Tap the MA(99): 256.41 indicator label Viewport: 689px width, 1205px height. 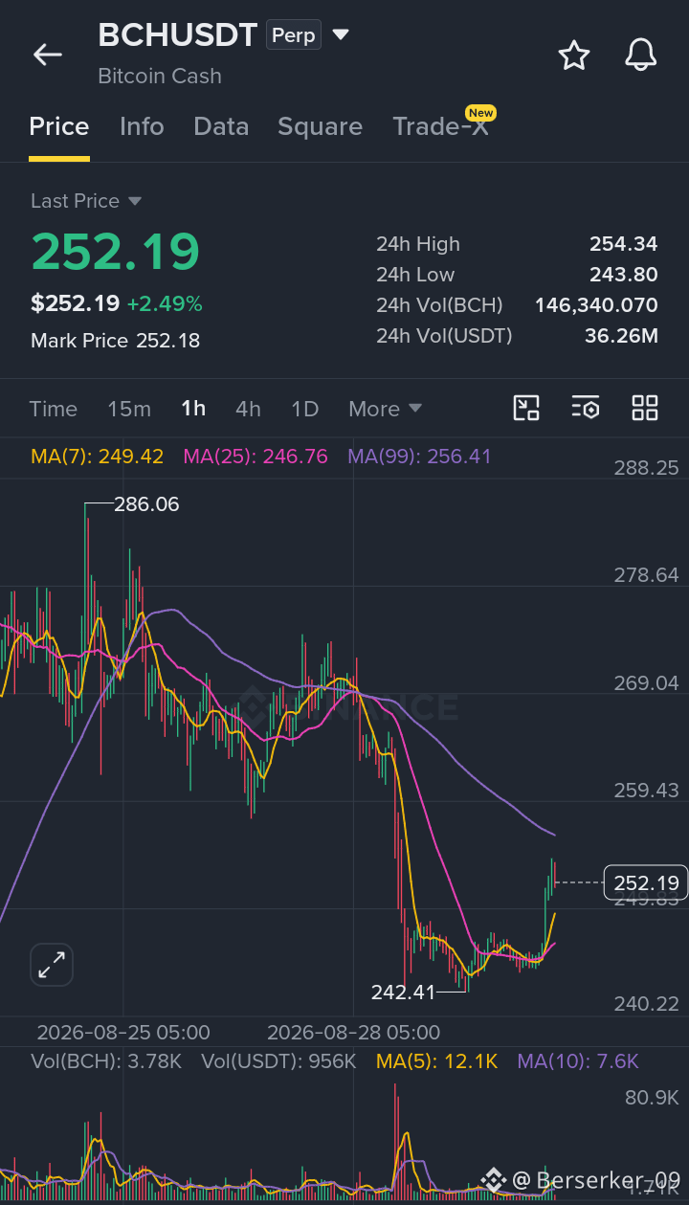419,457
